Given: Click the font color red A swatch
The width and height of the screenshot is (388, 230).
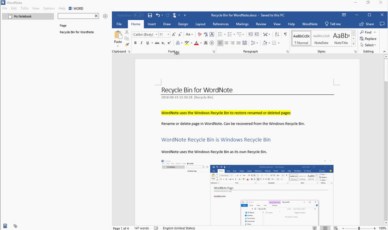Looking at the screenshot, I should pyautogui.click(x=197, y=43).
